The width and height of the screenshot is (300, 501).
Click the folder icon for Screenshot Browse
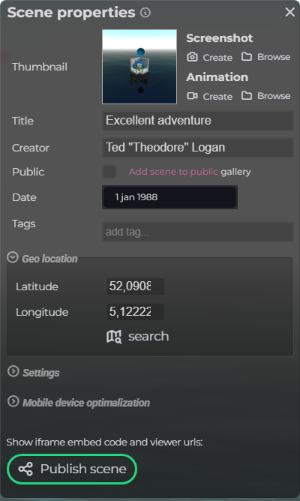[x=246, y=56]
